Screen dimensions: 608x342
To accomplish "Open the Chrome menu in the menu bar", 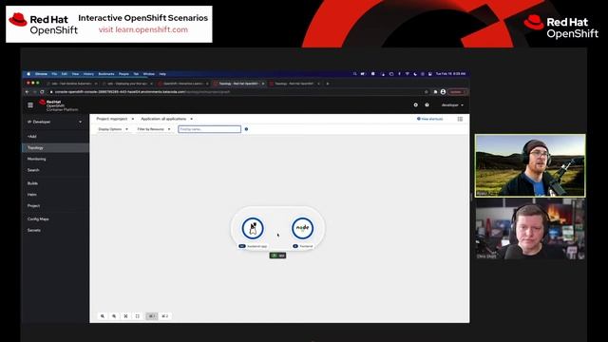I will (x=41, y=74).
